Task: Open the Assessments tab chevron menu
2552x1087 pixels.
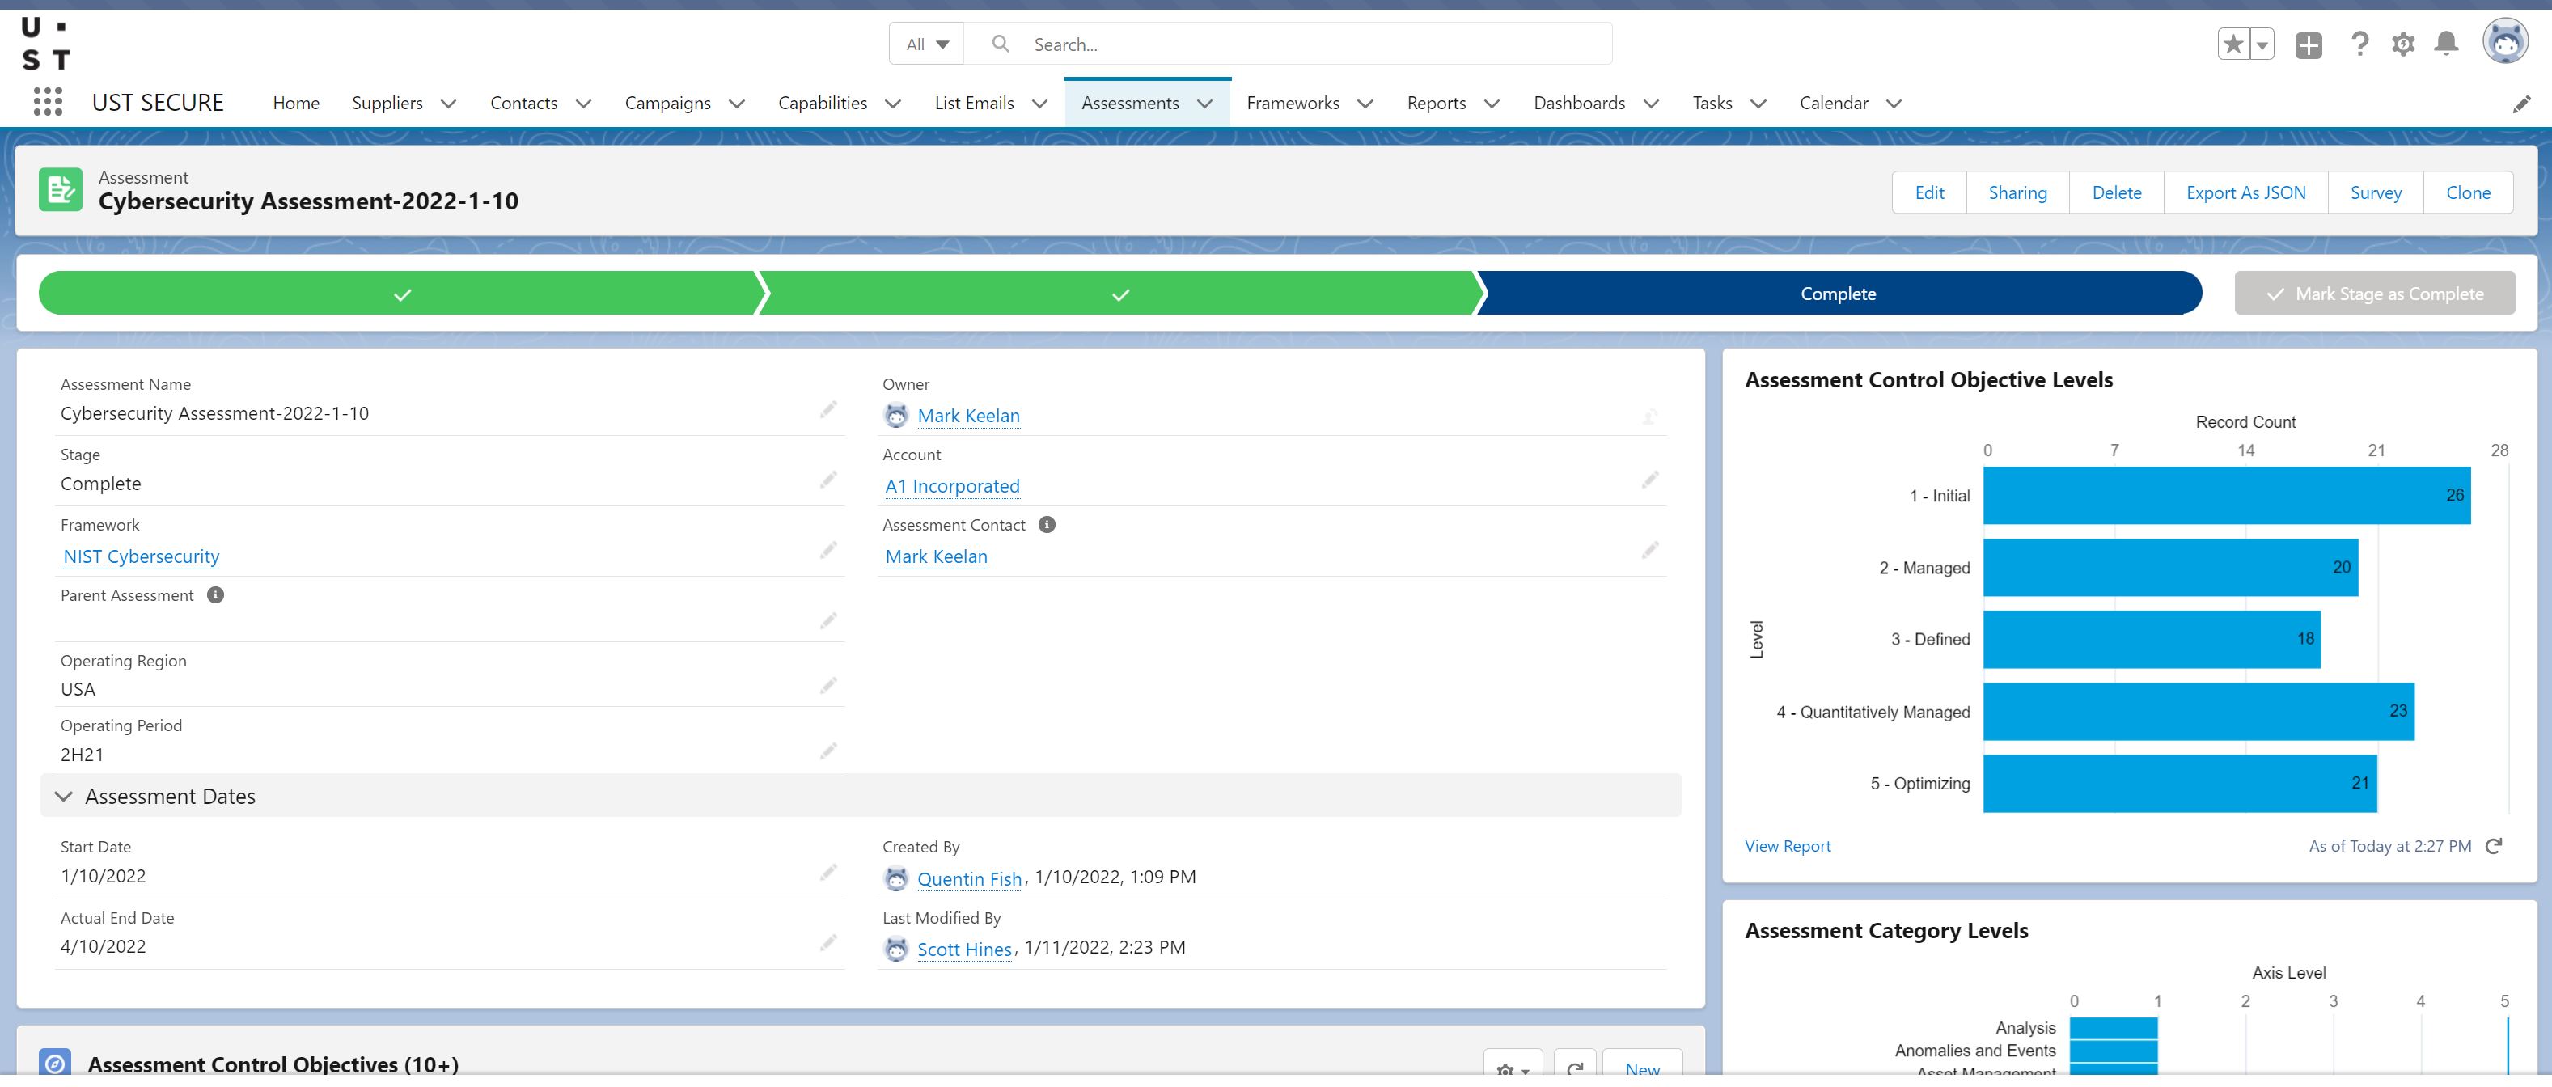Action: [x=1204, y=104]
